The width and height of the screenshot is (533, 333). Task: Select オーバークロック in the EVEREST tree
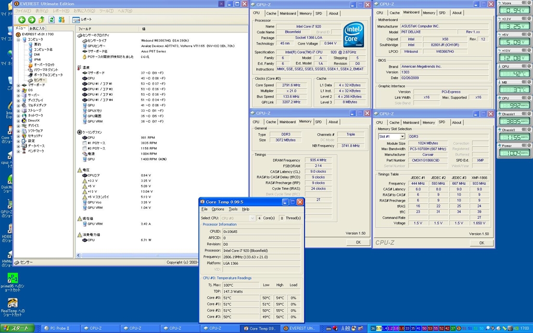(x=44, y=64)
